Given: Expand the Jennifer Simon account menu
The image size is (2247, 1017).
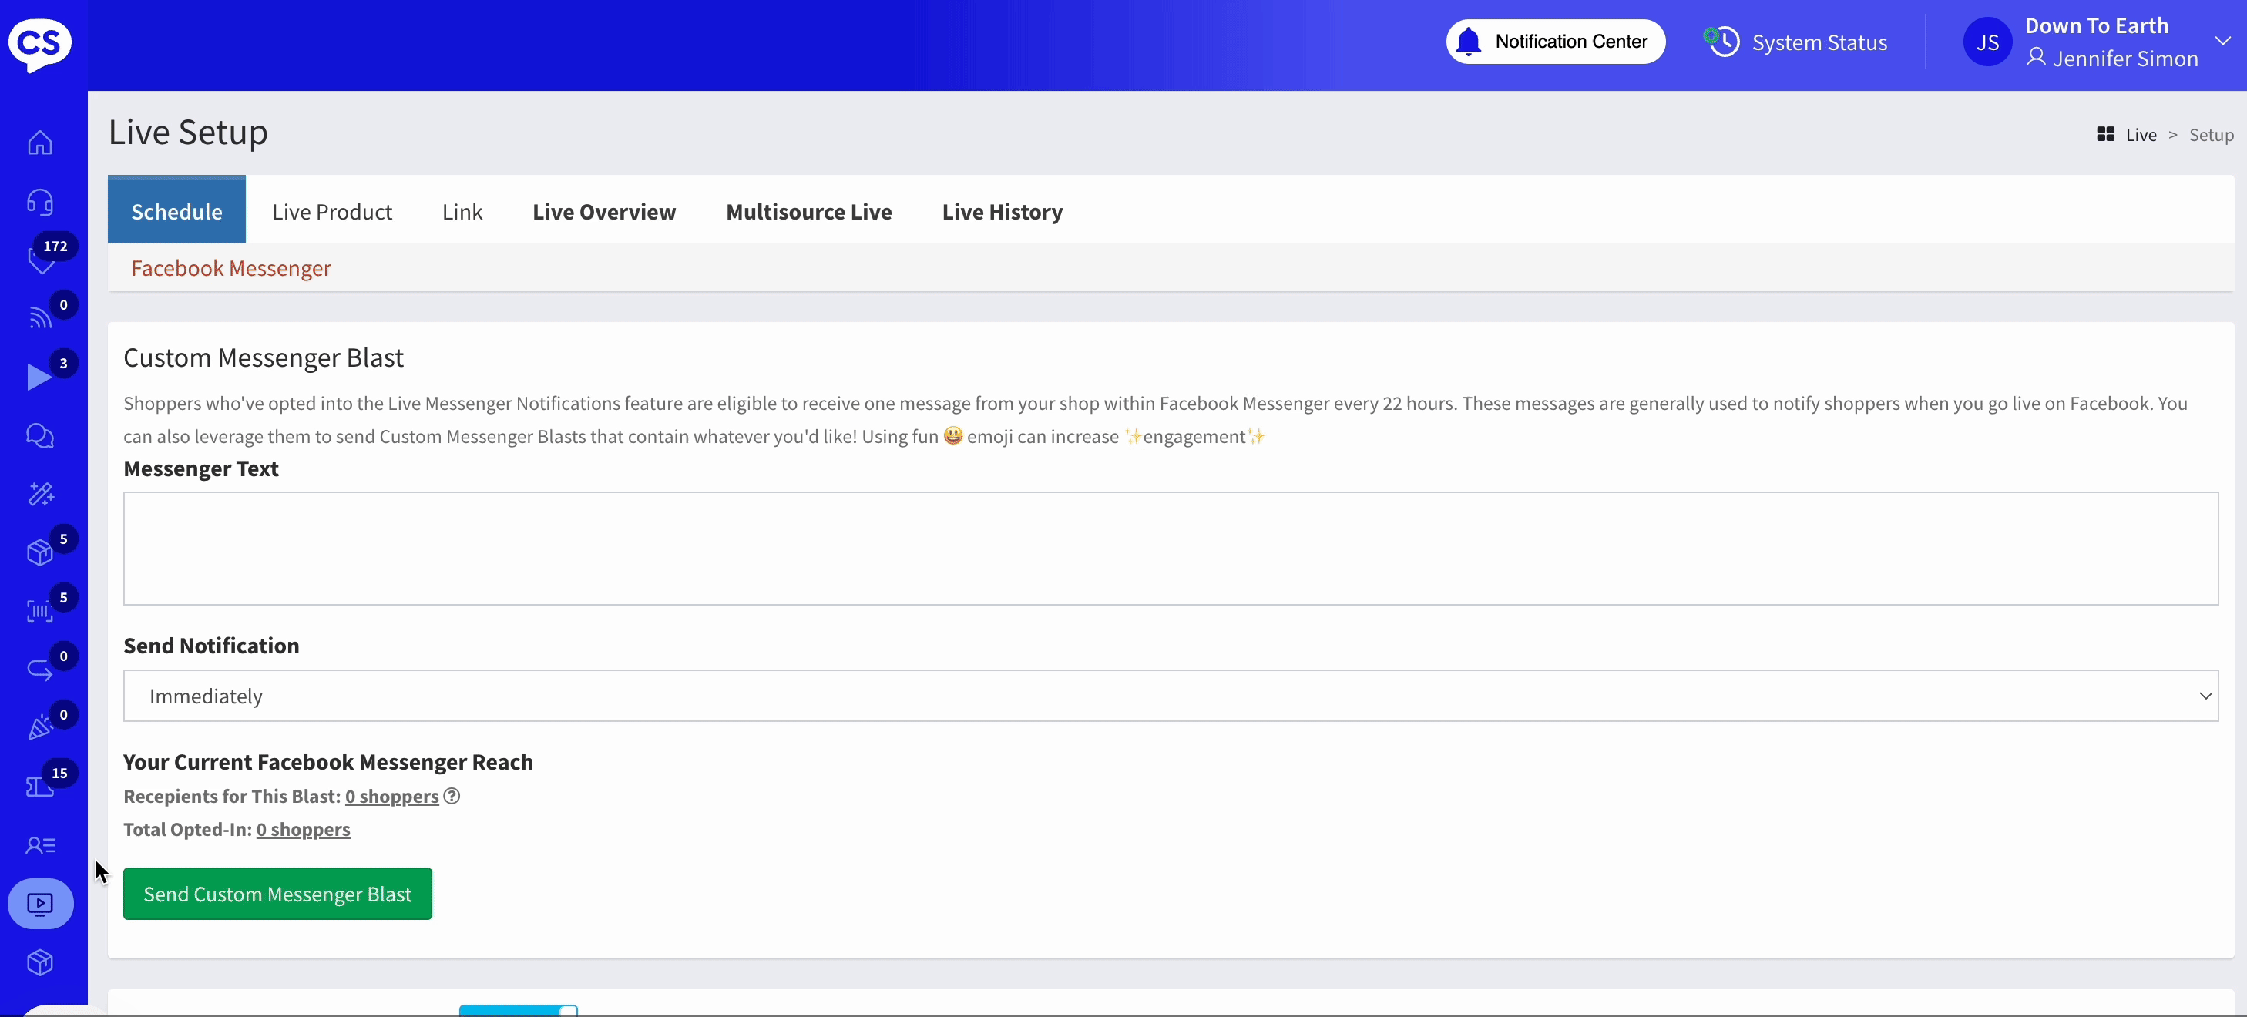Looking at the screenshot, I should pyautogui.click(x=2222, y=41).
